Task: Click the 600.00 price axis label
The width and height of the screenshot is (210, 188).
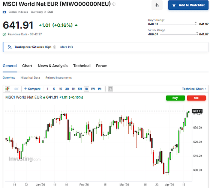Action: (197, 170)
